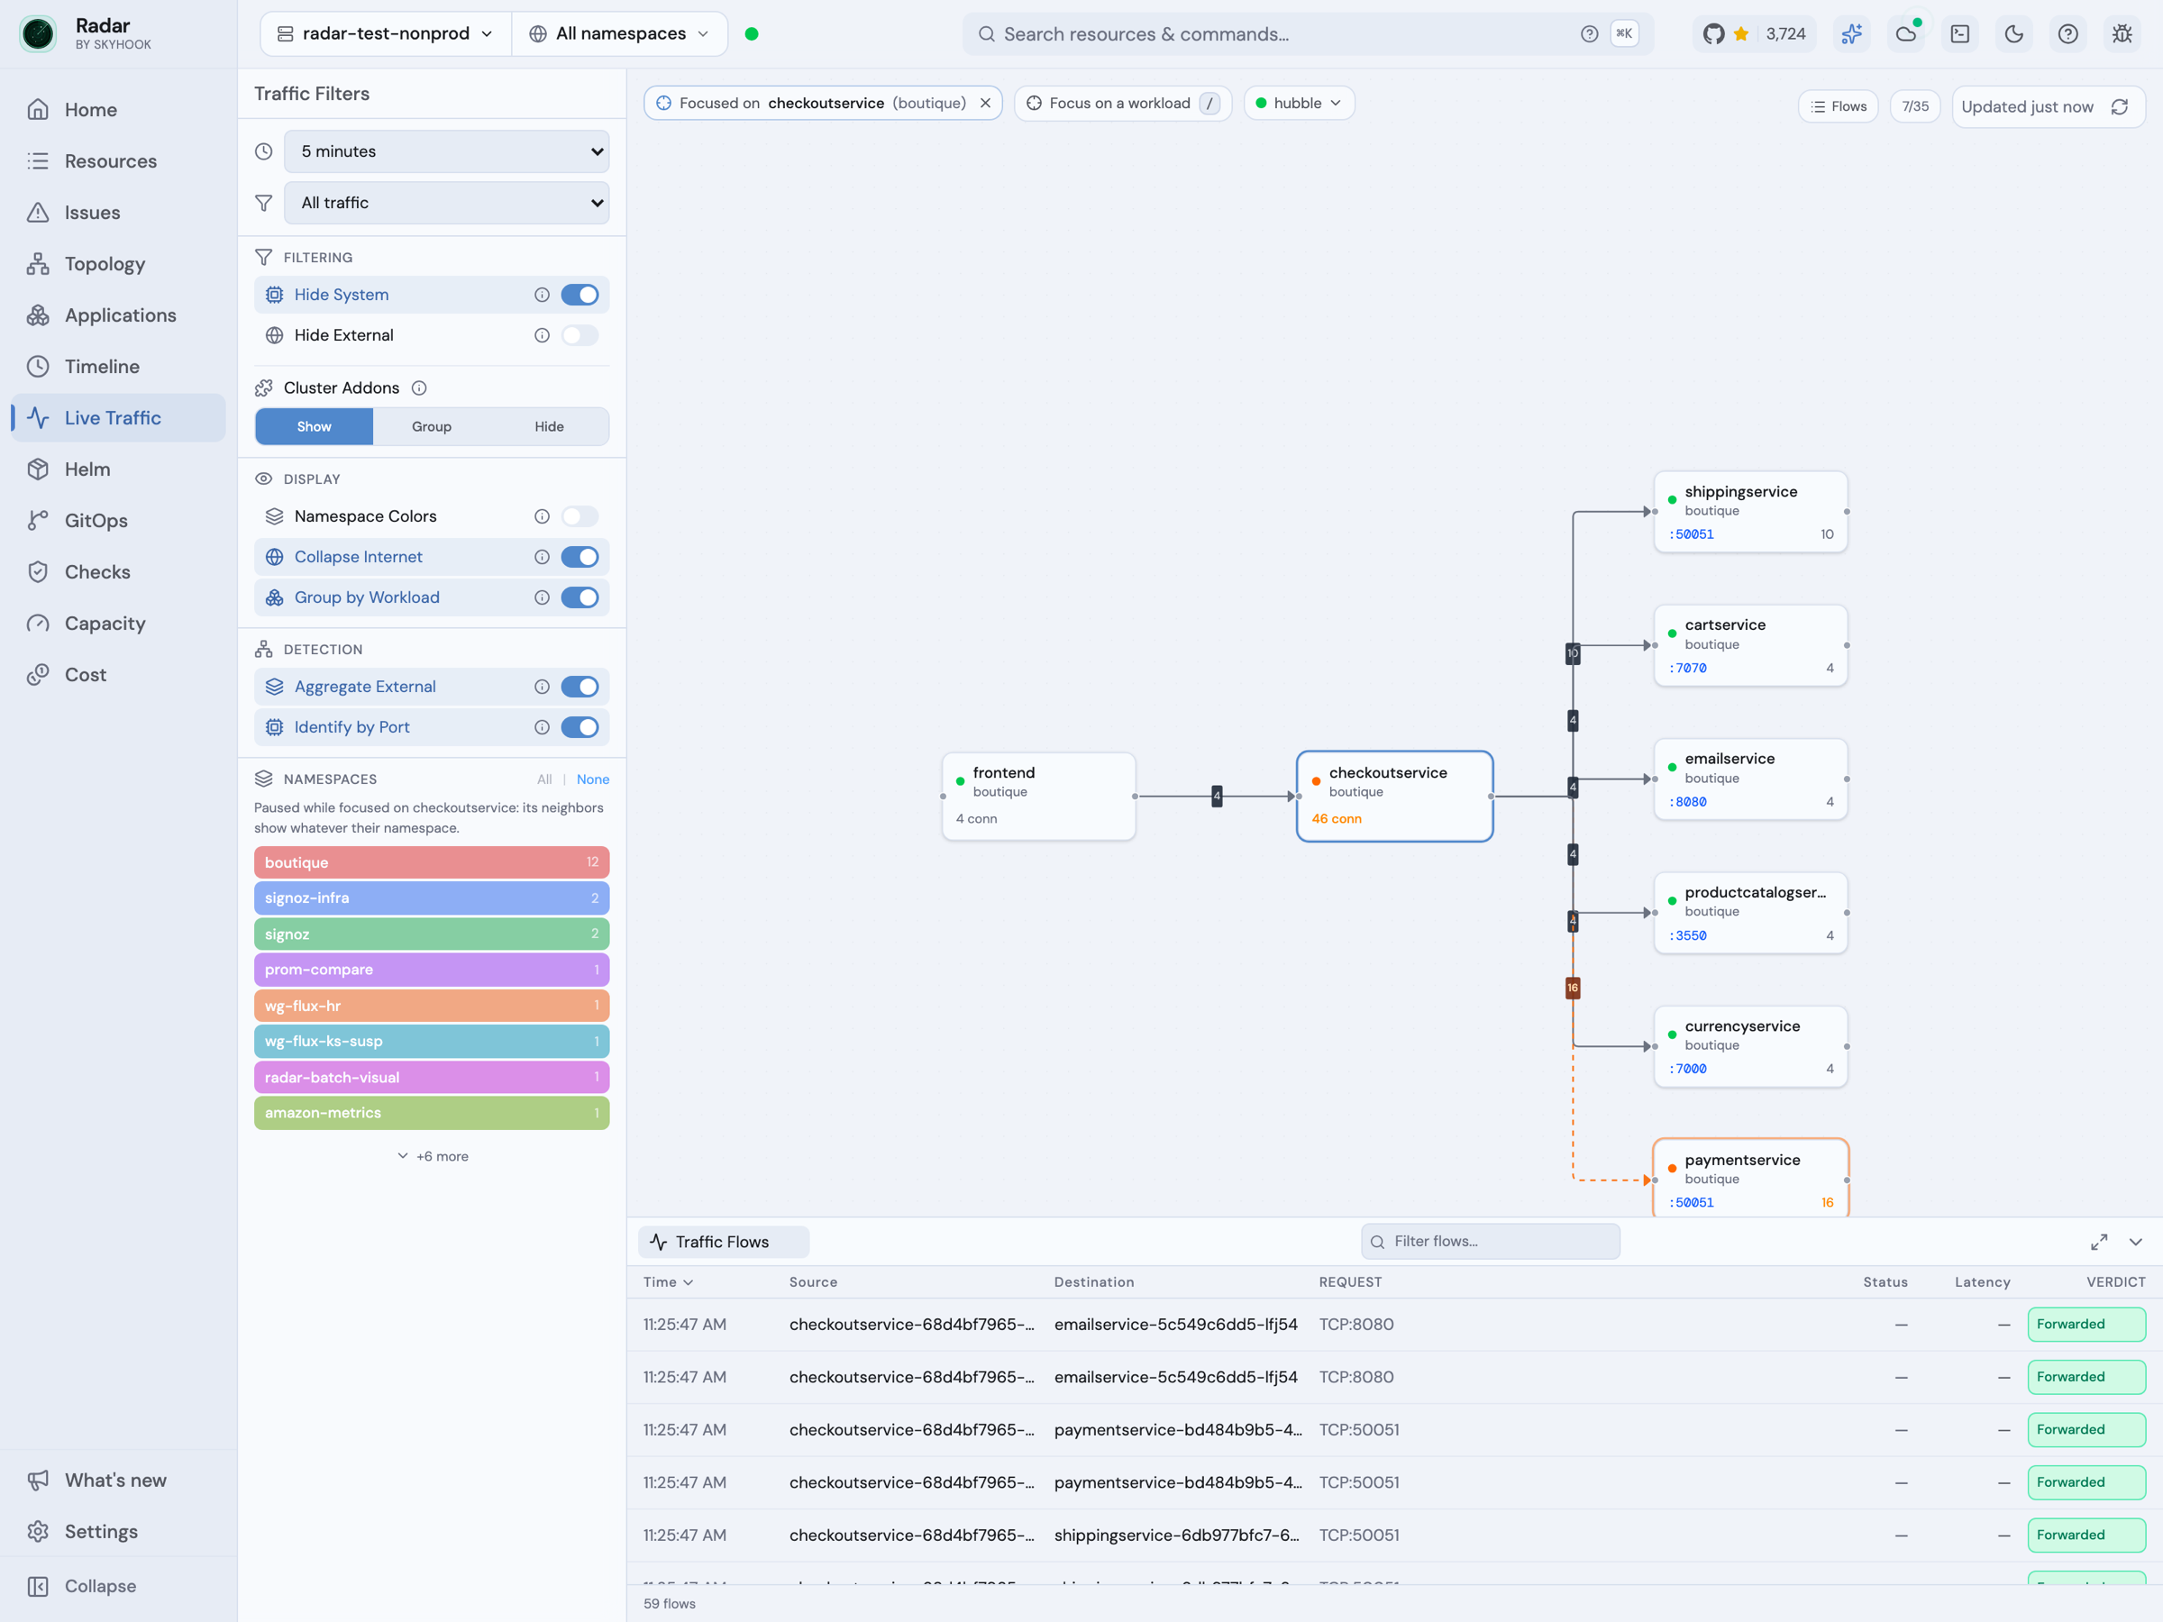Click the bug report icon

click(2121, 34)
